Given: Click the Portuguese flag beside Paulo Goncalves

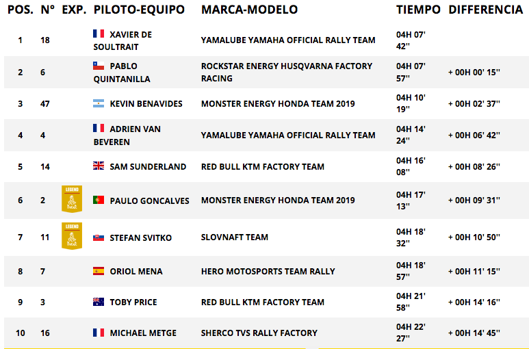Looking at the screenshot, I should tap(99, 200).
